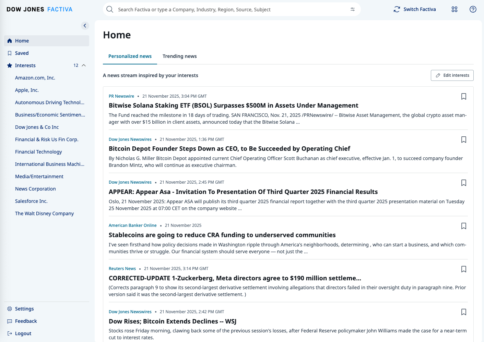Viewport: 484px width, 342px height.
Task: Go to Home in sidebar
Action: pyautogui.click(x=47, y=41)
